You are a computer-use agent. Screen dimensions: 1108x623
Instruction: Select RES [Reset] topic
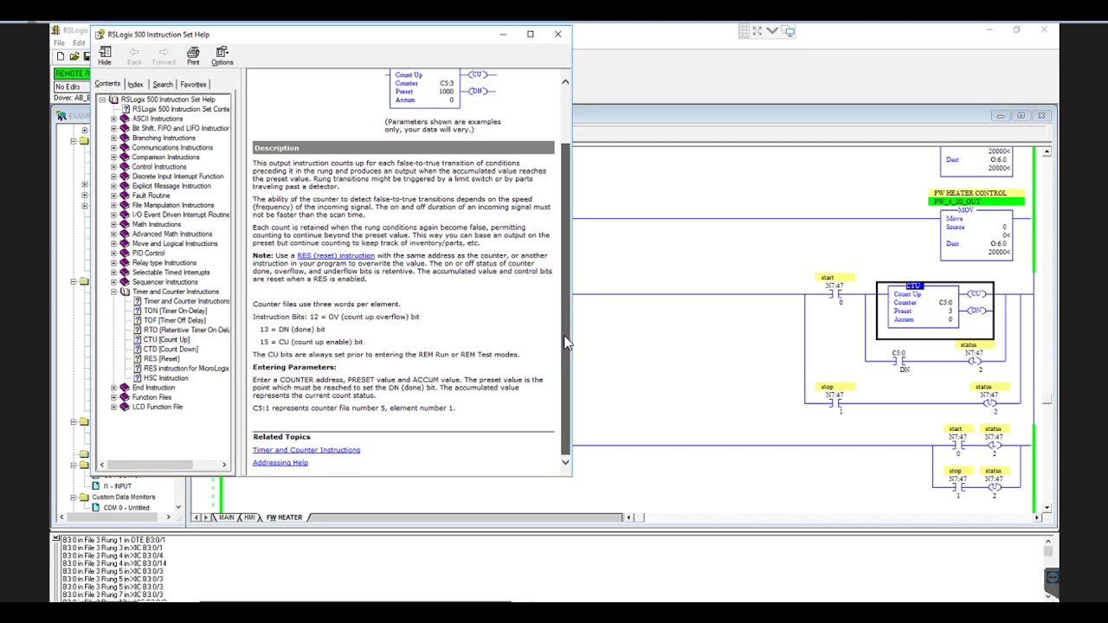(161, 359)
